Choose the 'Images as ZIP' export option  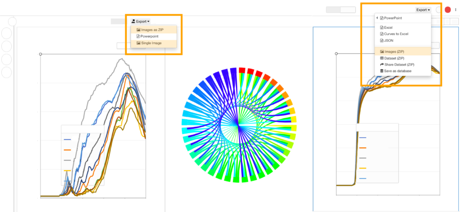[x=154, y=30]
